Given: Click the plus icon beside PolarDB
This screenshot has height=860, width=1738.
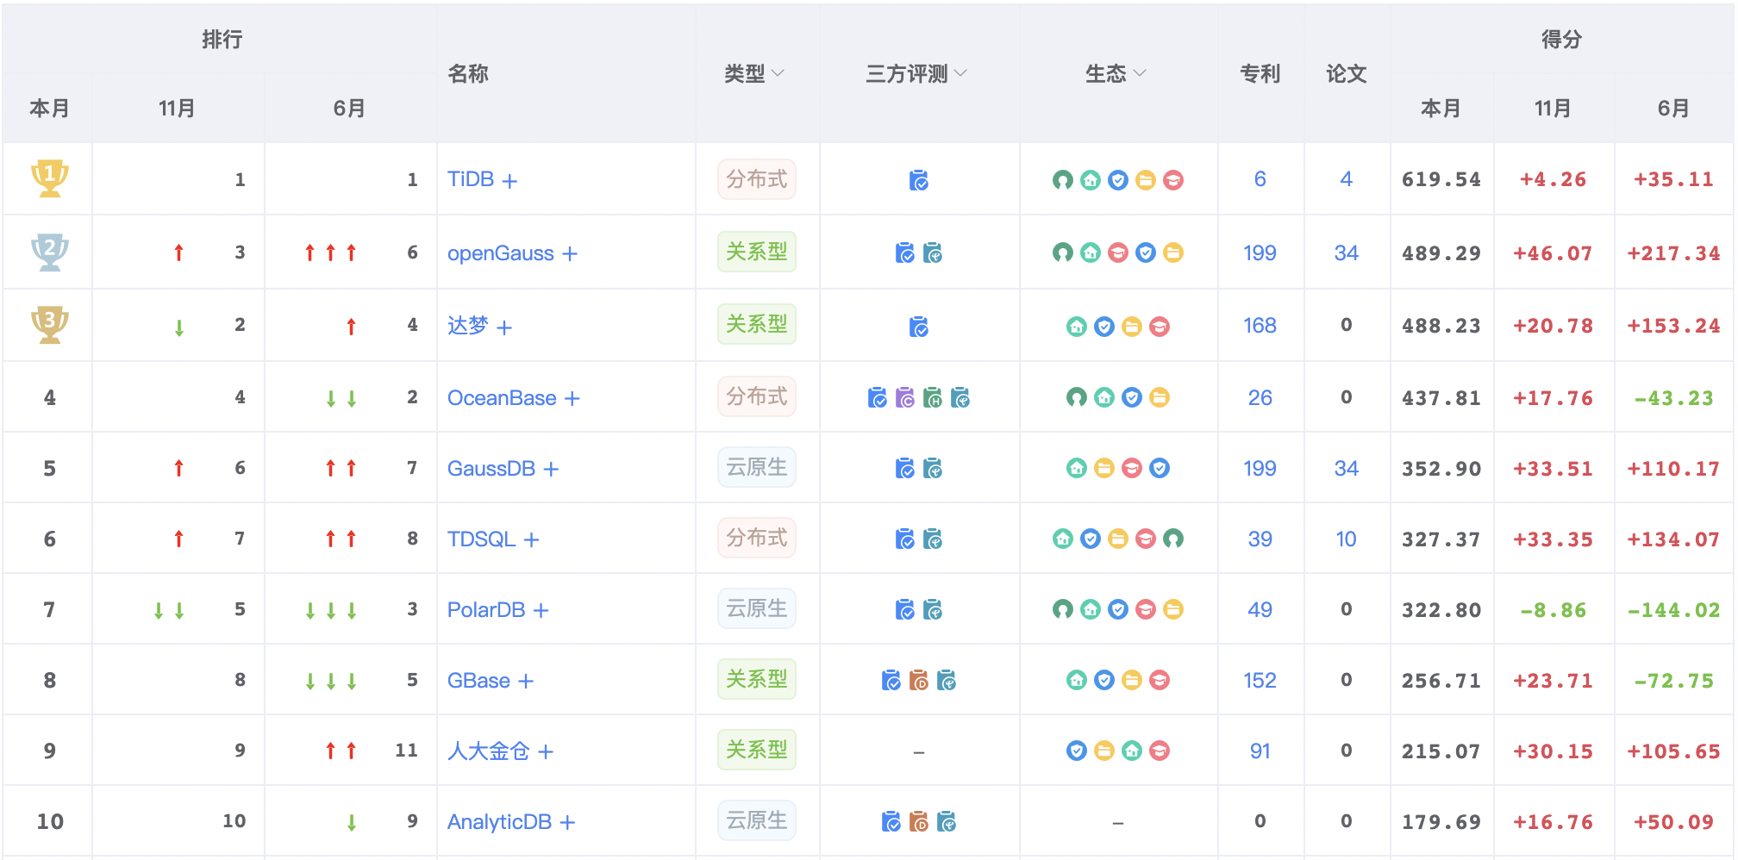Looking at the screenshot, I should [x=541, y=610].
